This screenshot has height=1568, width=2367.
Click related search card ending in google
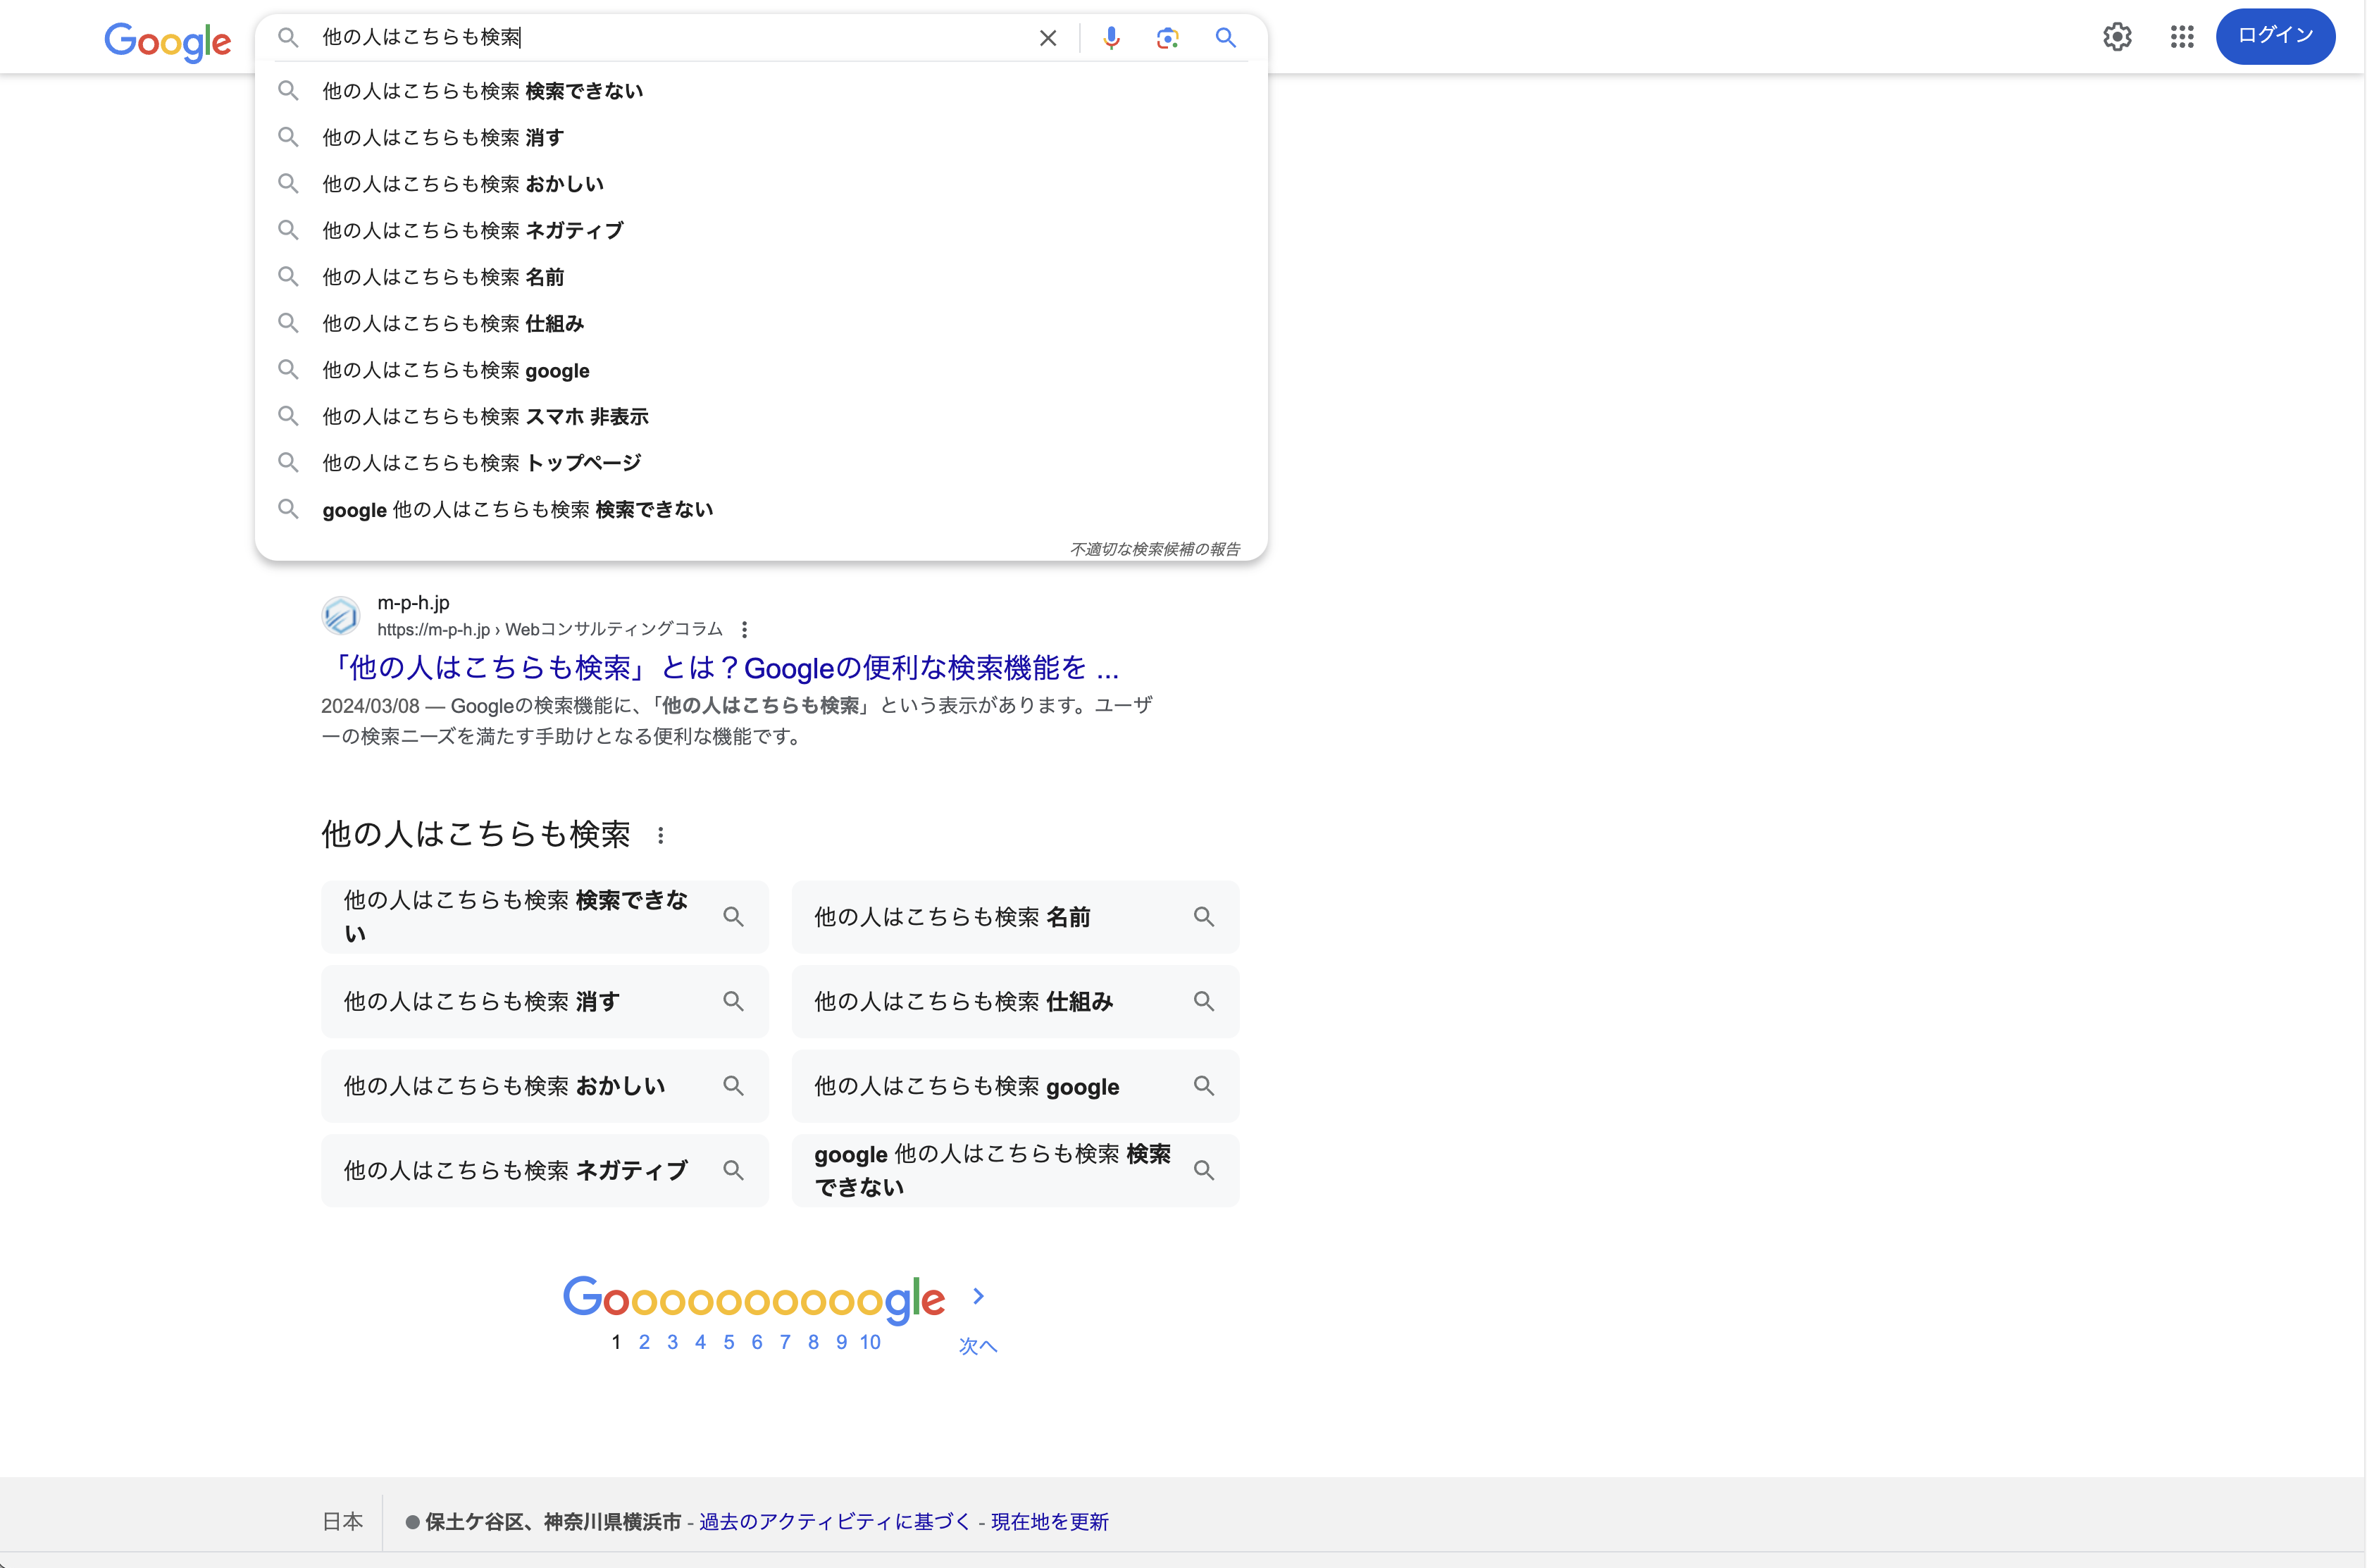(x=1015, y=1086)
